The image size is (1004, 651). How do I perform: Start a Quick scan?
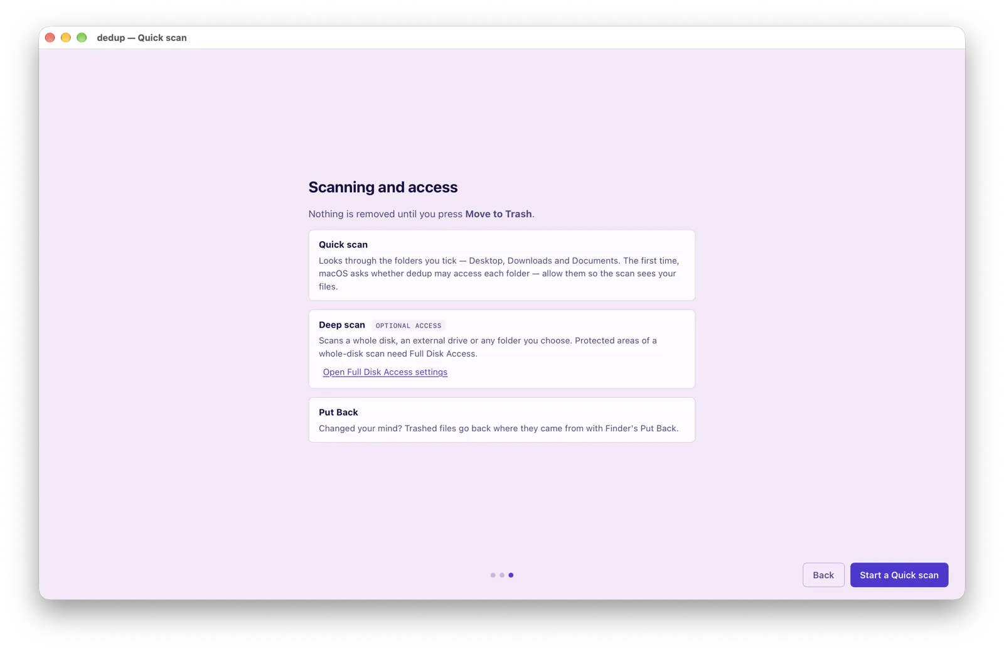pos(899,574)
